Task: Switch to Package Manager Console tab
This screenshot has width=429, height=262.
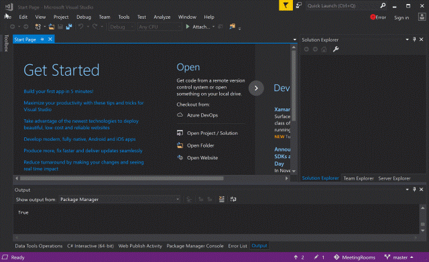Action: pos(195,246)
